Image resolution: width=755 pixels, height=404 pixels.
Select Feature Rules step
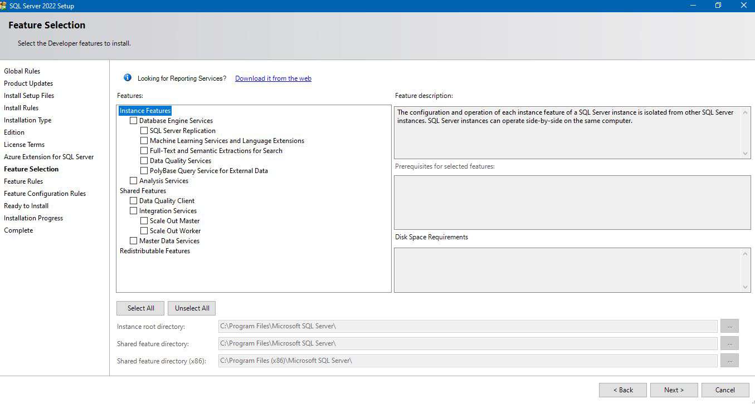[23, 181]
